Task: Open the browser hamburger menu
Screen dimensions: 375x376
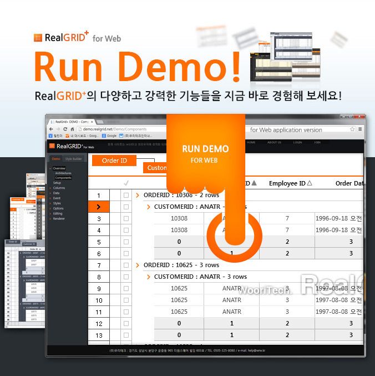Action: (x=360, y=129)
